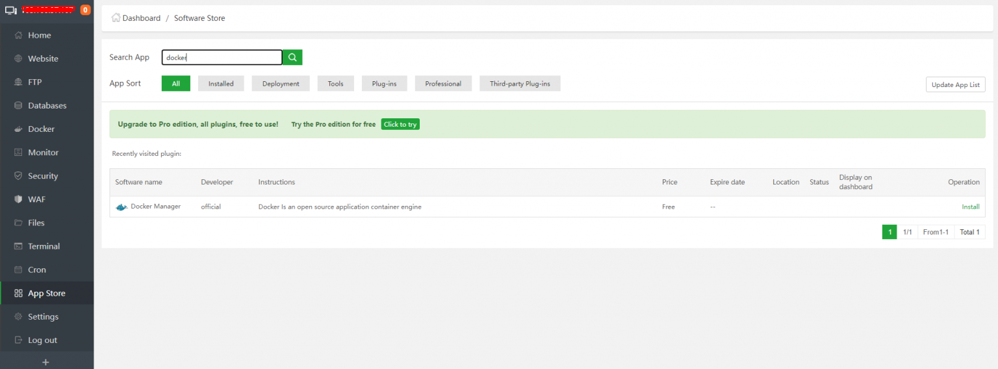
Task: Click the Home breadcrumb icon
Action: 116,18
